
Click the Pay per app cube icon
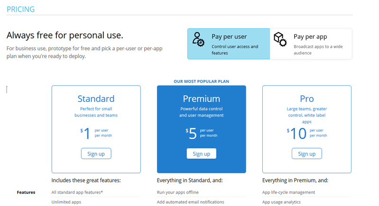[x=280, y=39]
